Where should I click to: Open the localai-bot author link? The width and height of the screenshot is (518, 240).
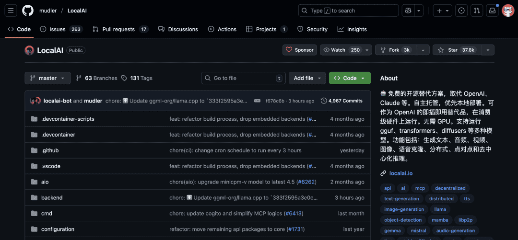point(58,101)
